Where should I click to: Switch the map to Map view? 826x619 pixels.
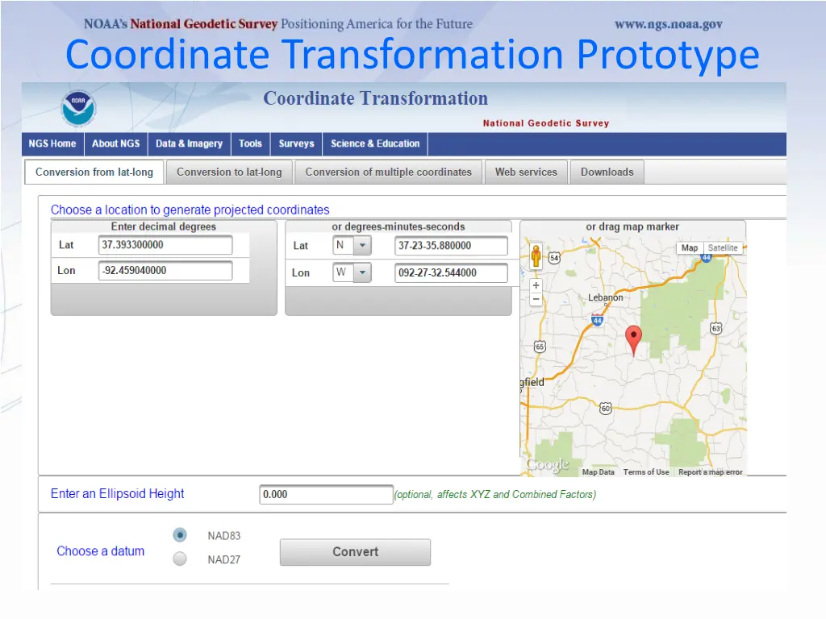[690, 248]
